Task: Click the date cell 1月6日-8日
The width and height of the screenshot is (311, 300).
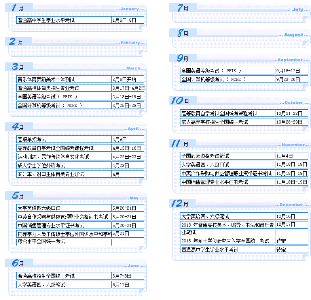Action: (x=128, y=20)
